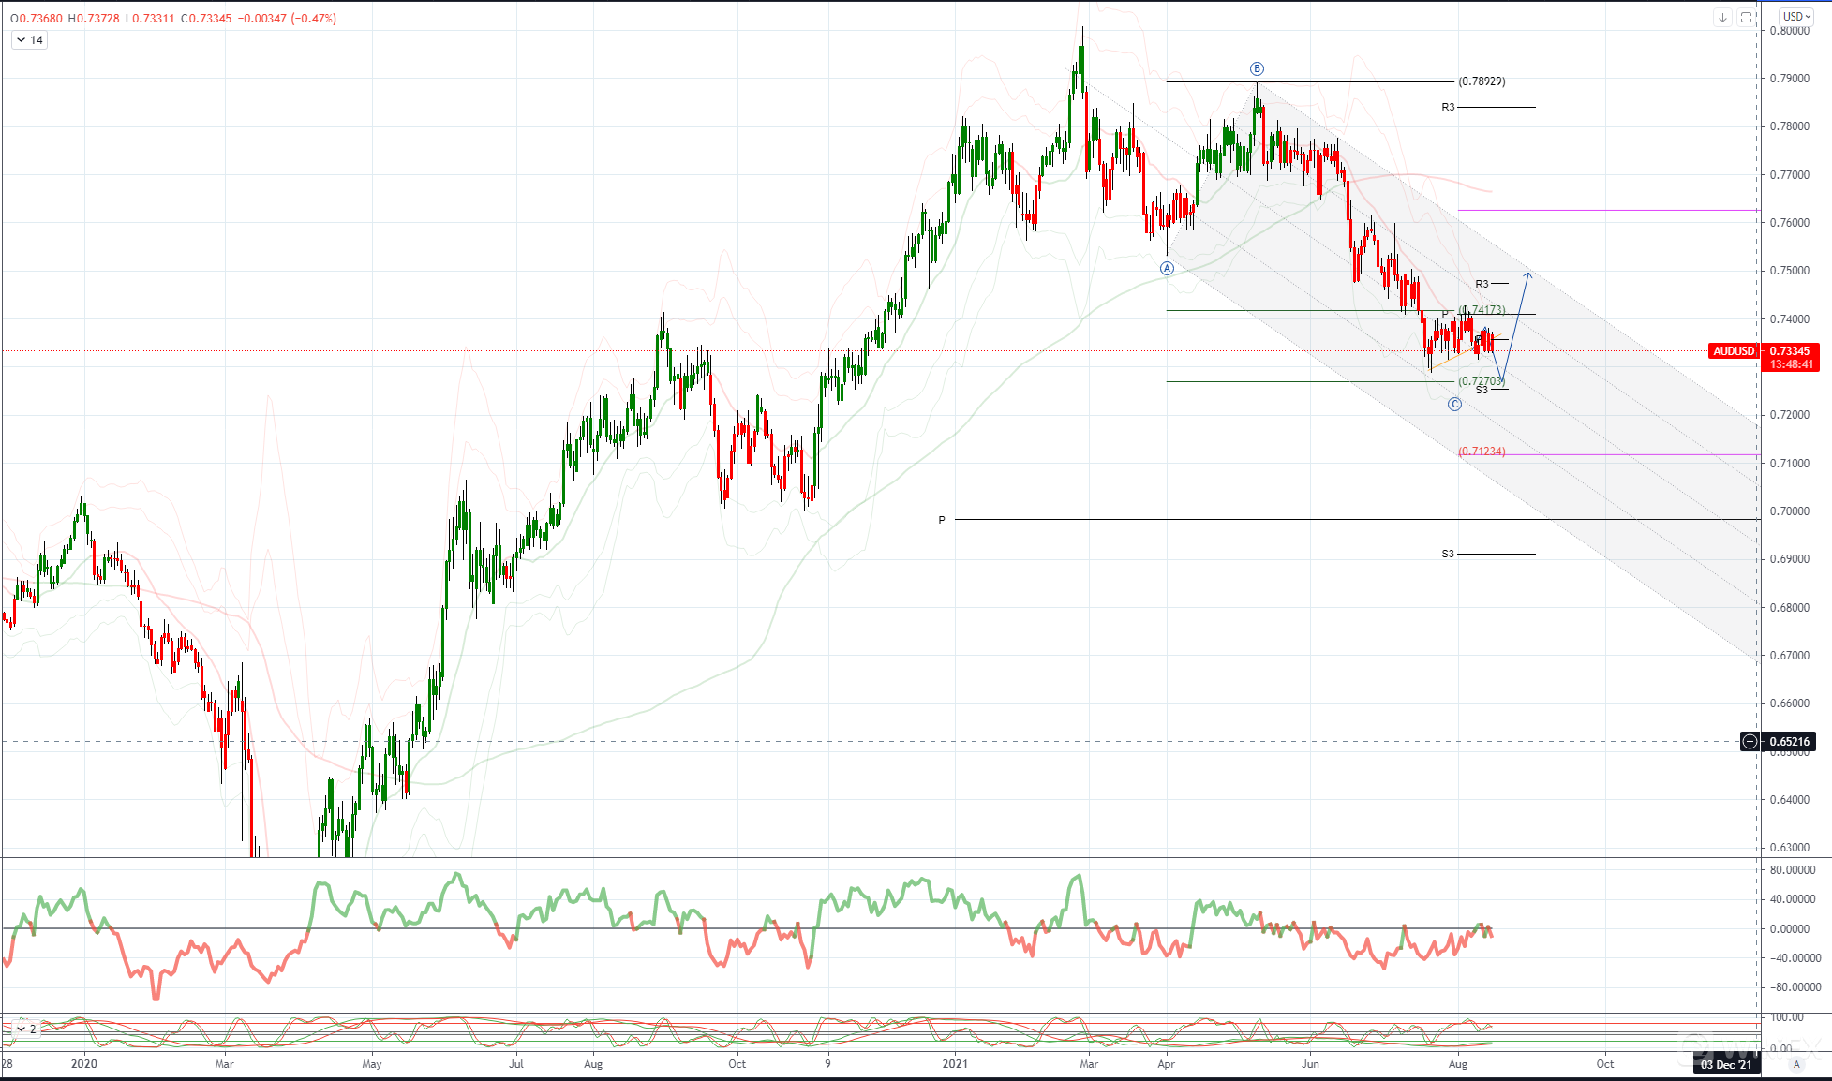Toggle auto scale A button
The image size is (1832, 1081).
coord(1796,1064)
